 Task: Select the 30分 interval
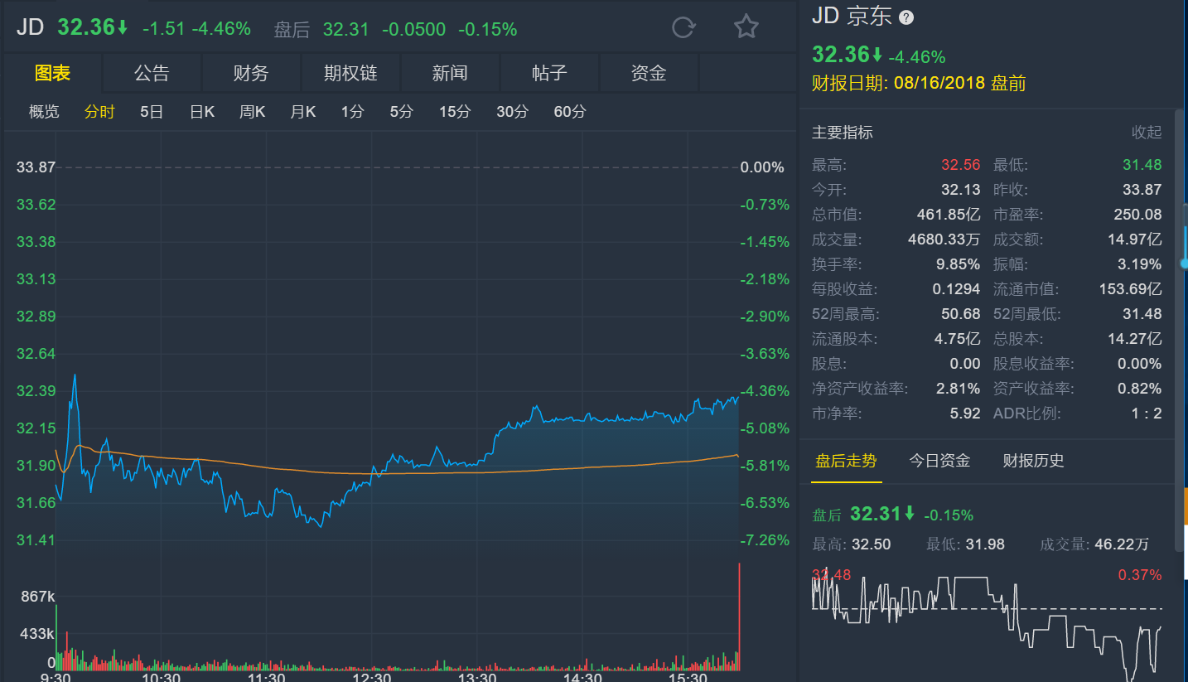tap(512, 112)
